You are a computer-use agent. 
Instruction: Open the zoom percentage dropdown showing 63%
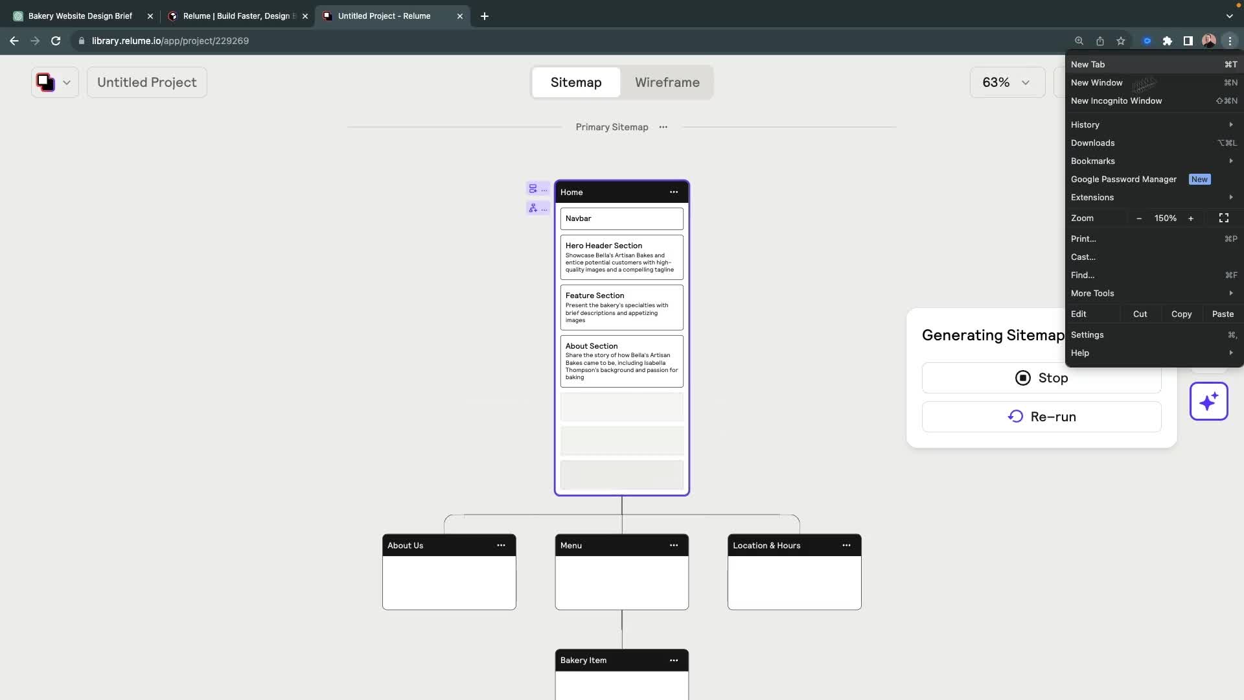[x=1008, y=82]
